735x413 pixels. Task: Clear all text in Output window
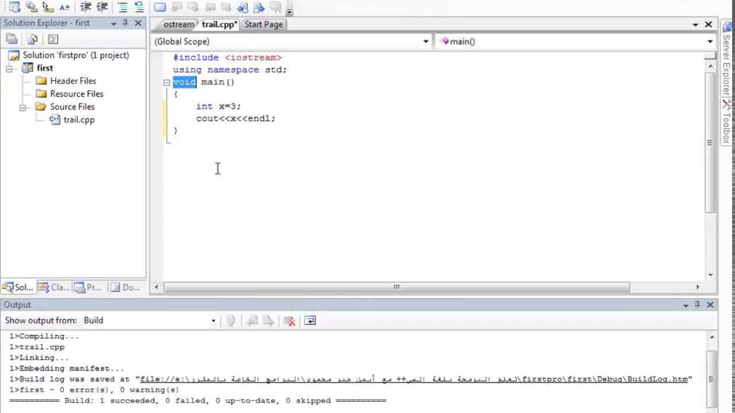point(289,321)
